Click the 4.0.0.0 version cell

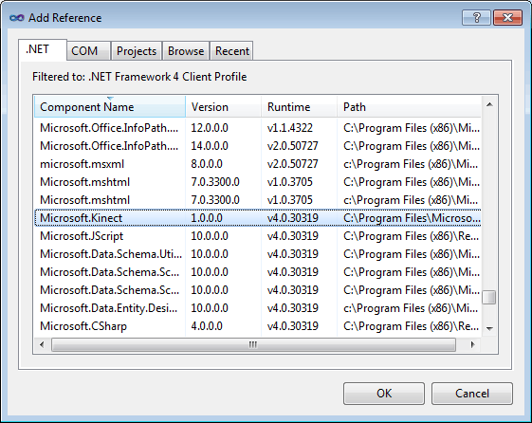pyautogui.click(x=207, y=326)
